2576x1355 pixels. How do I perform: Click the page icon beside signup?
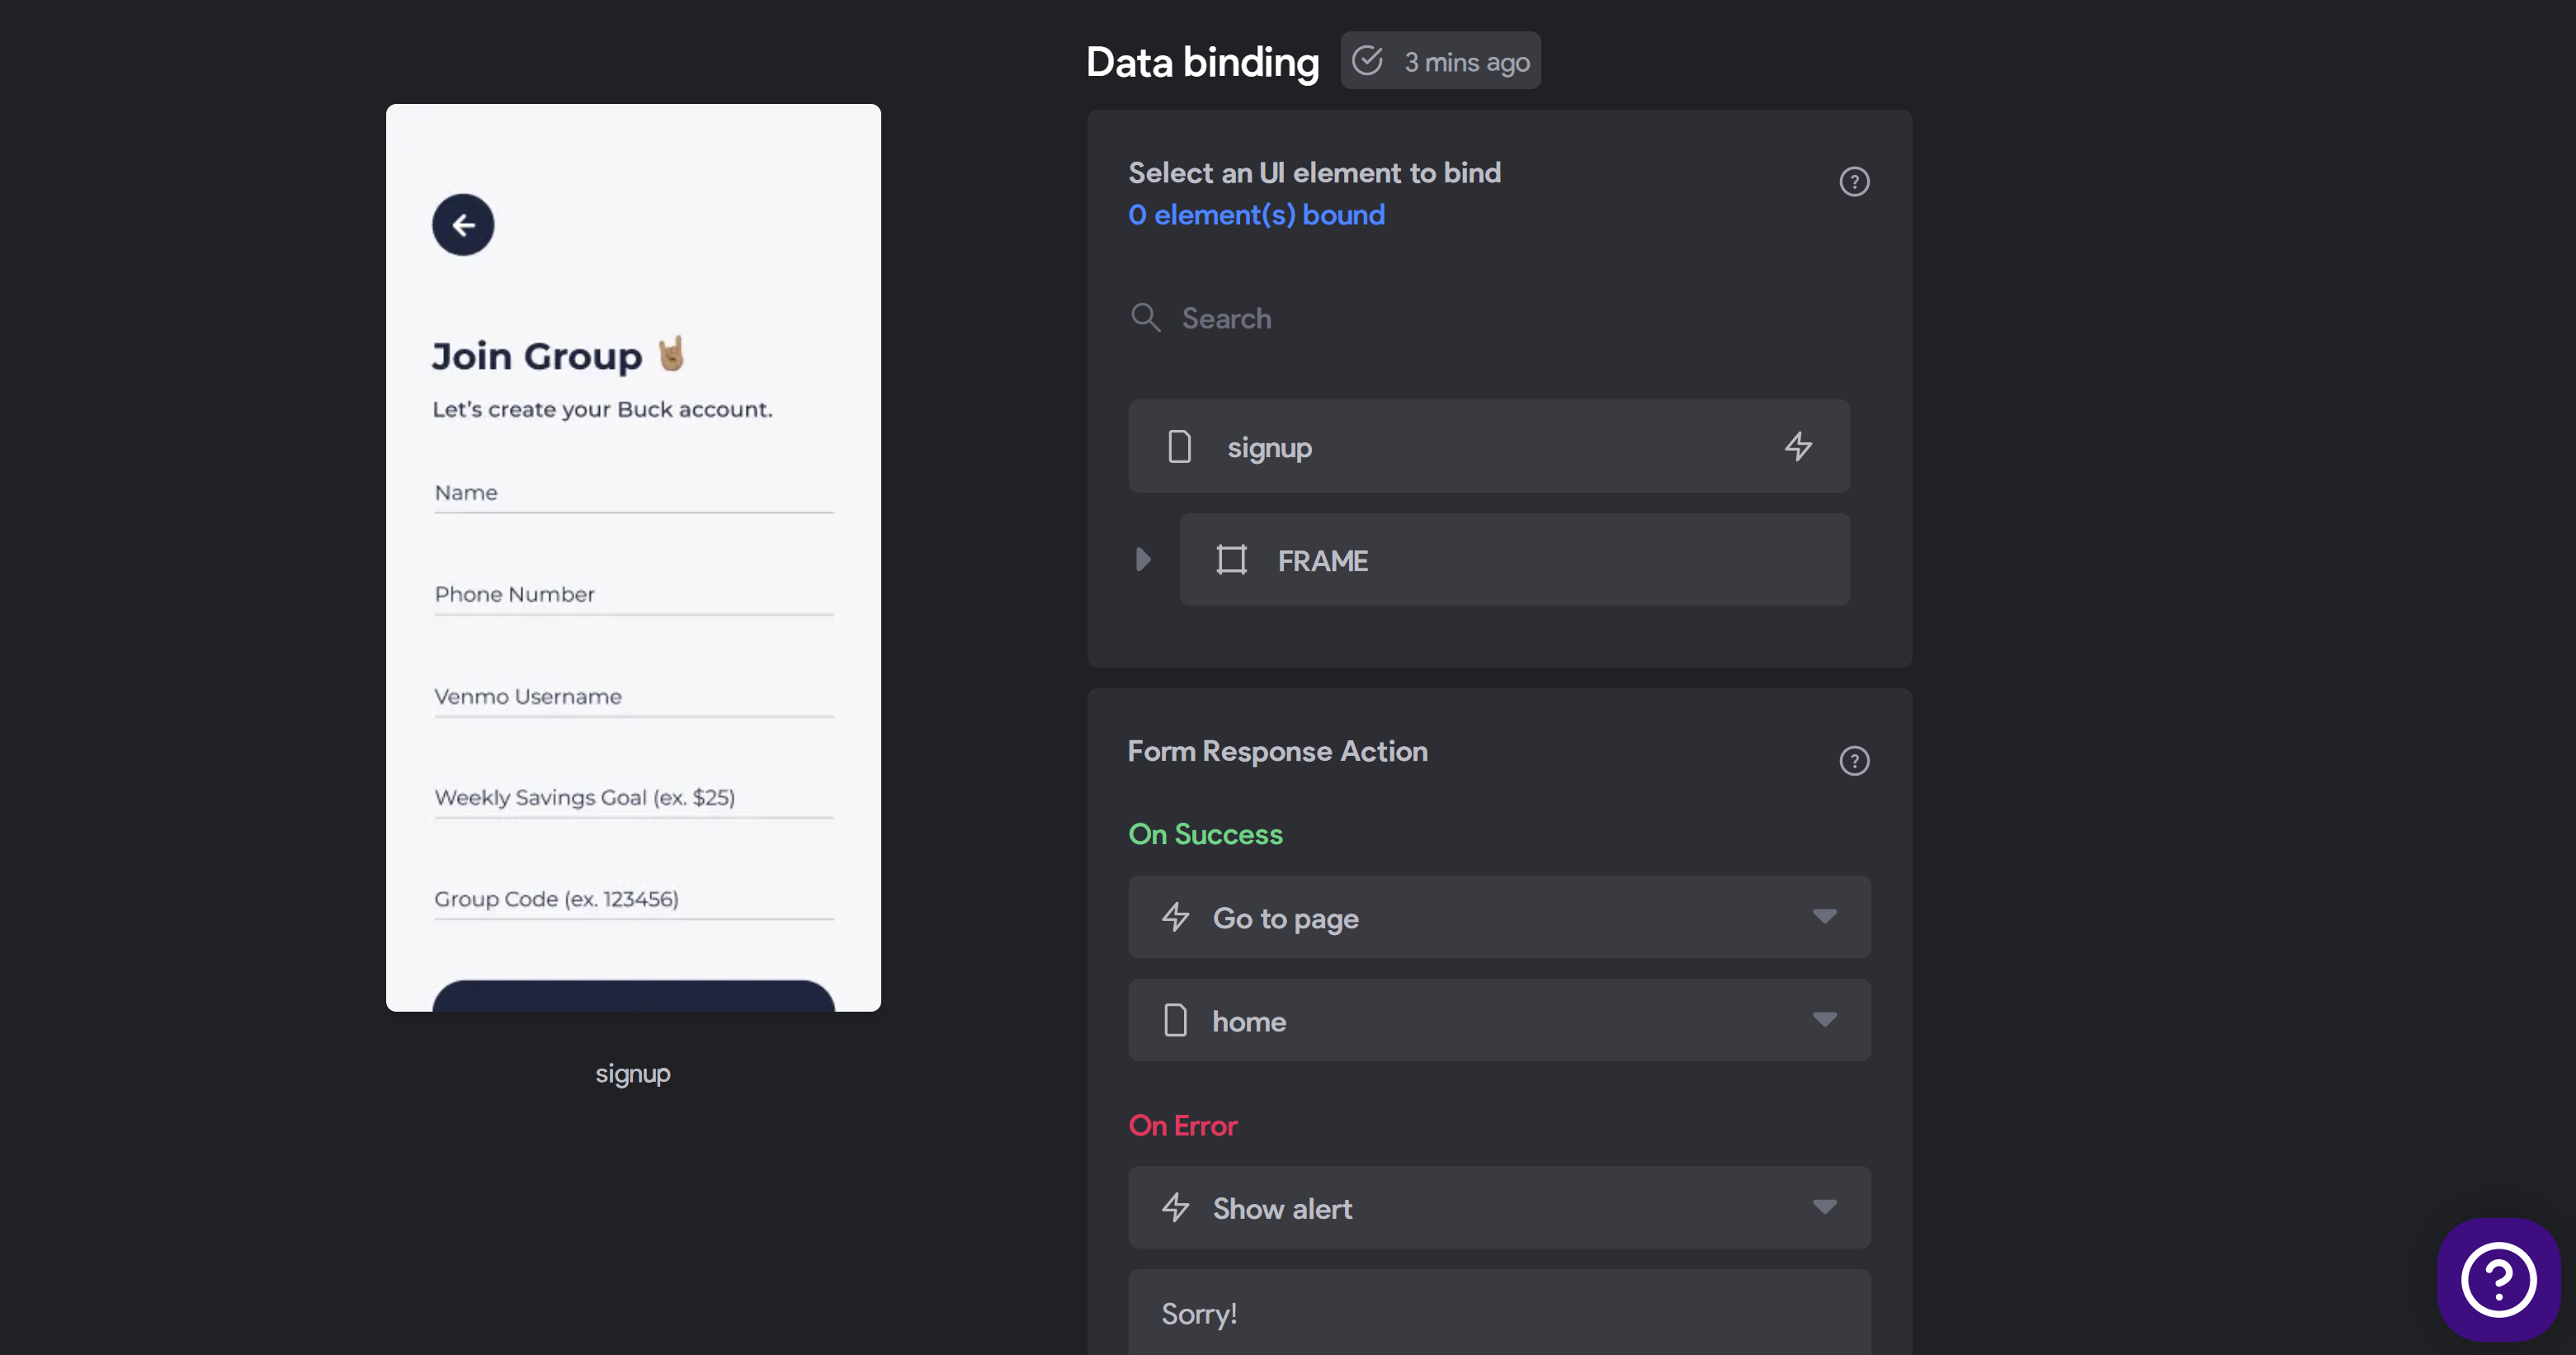[x=1179, y=446]
